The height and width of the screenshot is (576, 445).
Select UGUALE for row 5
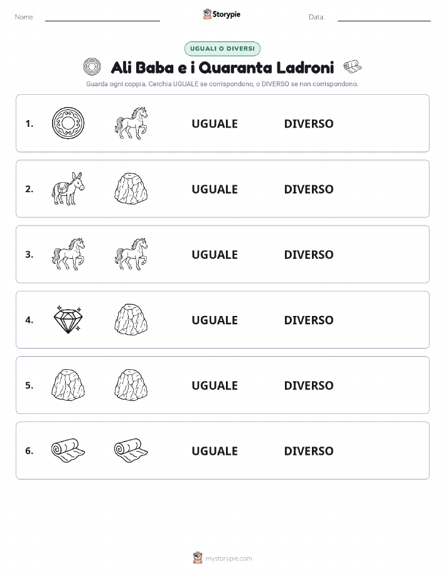click(x=215, y=385)
